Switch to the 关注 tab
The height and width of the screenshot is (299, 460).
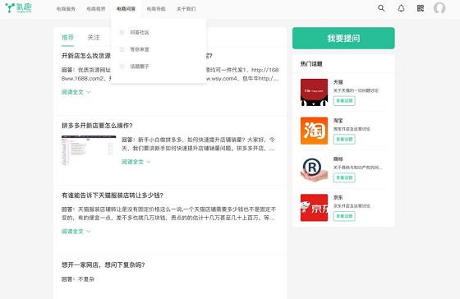(94, 38)
